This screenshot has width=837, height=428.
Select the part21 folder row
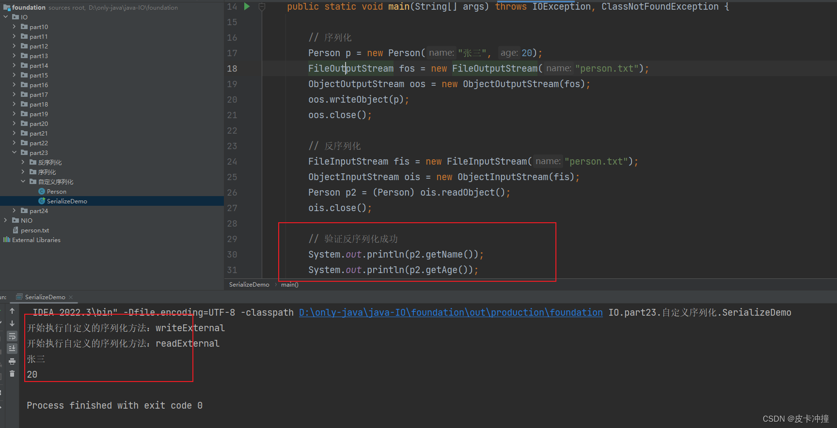point(112,133)
